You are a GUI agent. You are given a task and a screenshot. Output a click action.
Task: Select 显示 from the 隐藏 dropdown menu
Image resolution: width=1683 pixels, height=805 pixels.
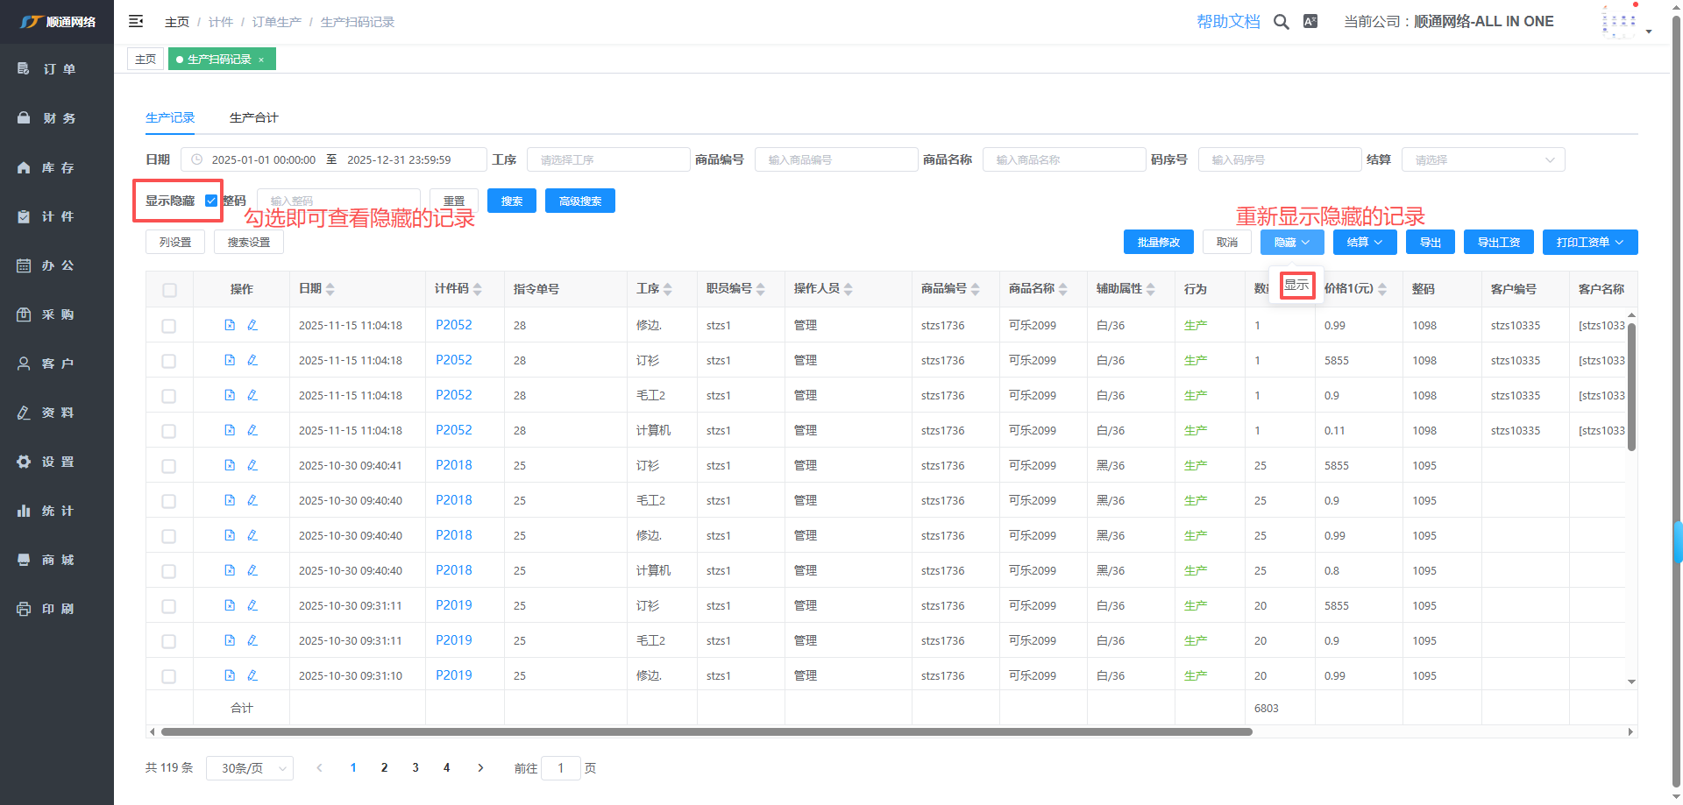pos(1296,286)
